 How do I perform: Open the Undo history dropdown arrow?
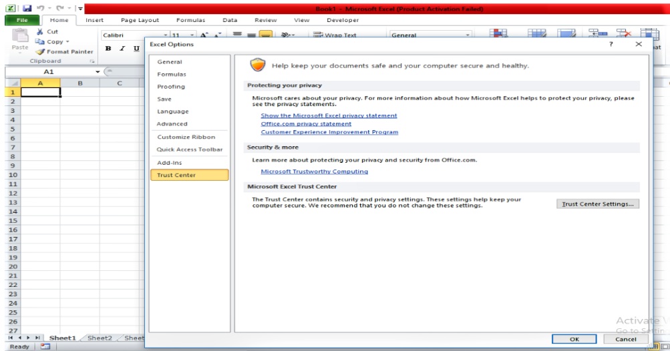click(49, 8)
